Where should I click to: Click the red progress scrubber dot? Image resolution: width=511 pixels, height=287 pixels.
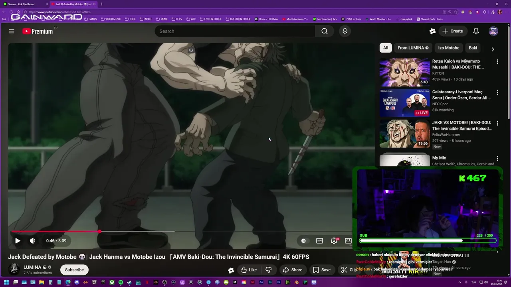(99, 231)
